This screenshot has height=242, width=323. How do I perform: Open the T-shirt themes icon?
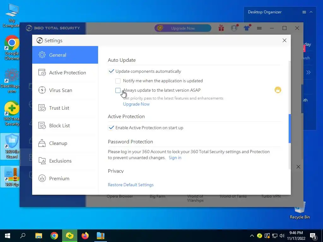[x=247, y=28]
